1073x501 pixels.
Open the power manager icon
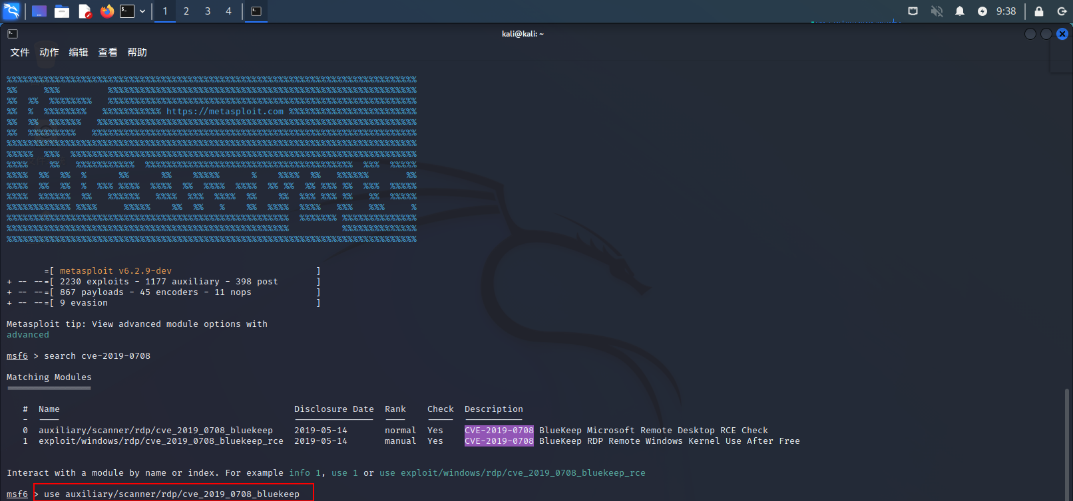982,11
